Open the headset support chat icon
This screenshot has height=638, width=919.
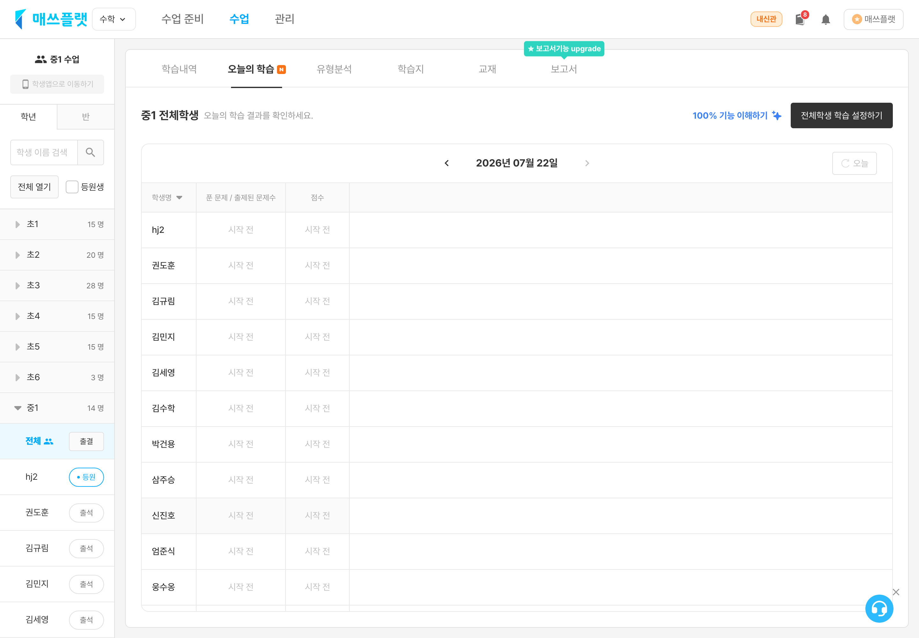click(x=879, y=608)
